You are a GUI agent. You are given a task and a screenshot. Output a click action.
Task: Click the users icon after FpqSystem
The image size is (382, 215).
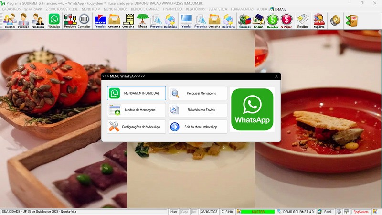(x=375, y=212)
